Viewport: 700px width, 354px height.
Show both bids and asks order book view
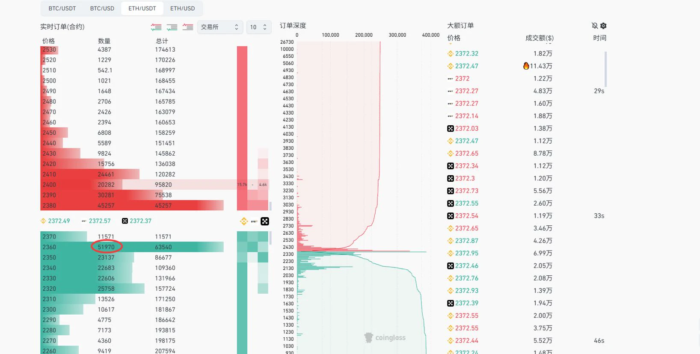156,27
